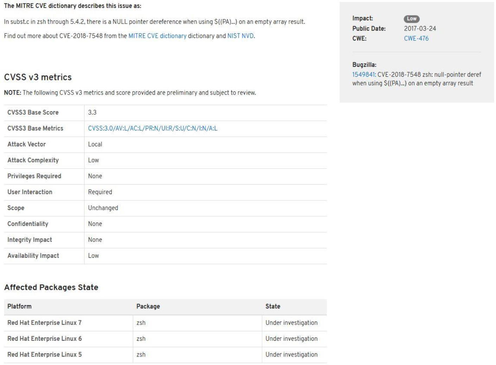Click the Affected Packages State heading
The image size is (496, 365).
[51, 287]
